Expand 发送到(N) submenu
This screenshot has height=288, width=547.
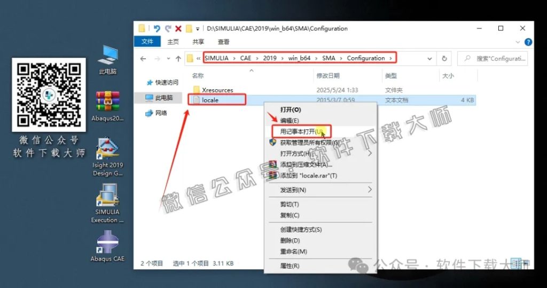tap(321, 190)
